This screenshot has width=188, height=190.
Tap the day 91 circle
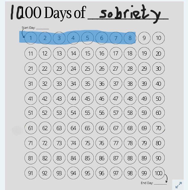point(31,173)
